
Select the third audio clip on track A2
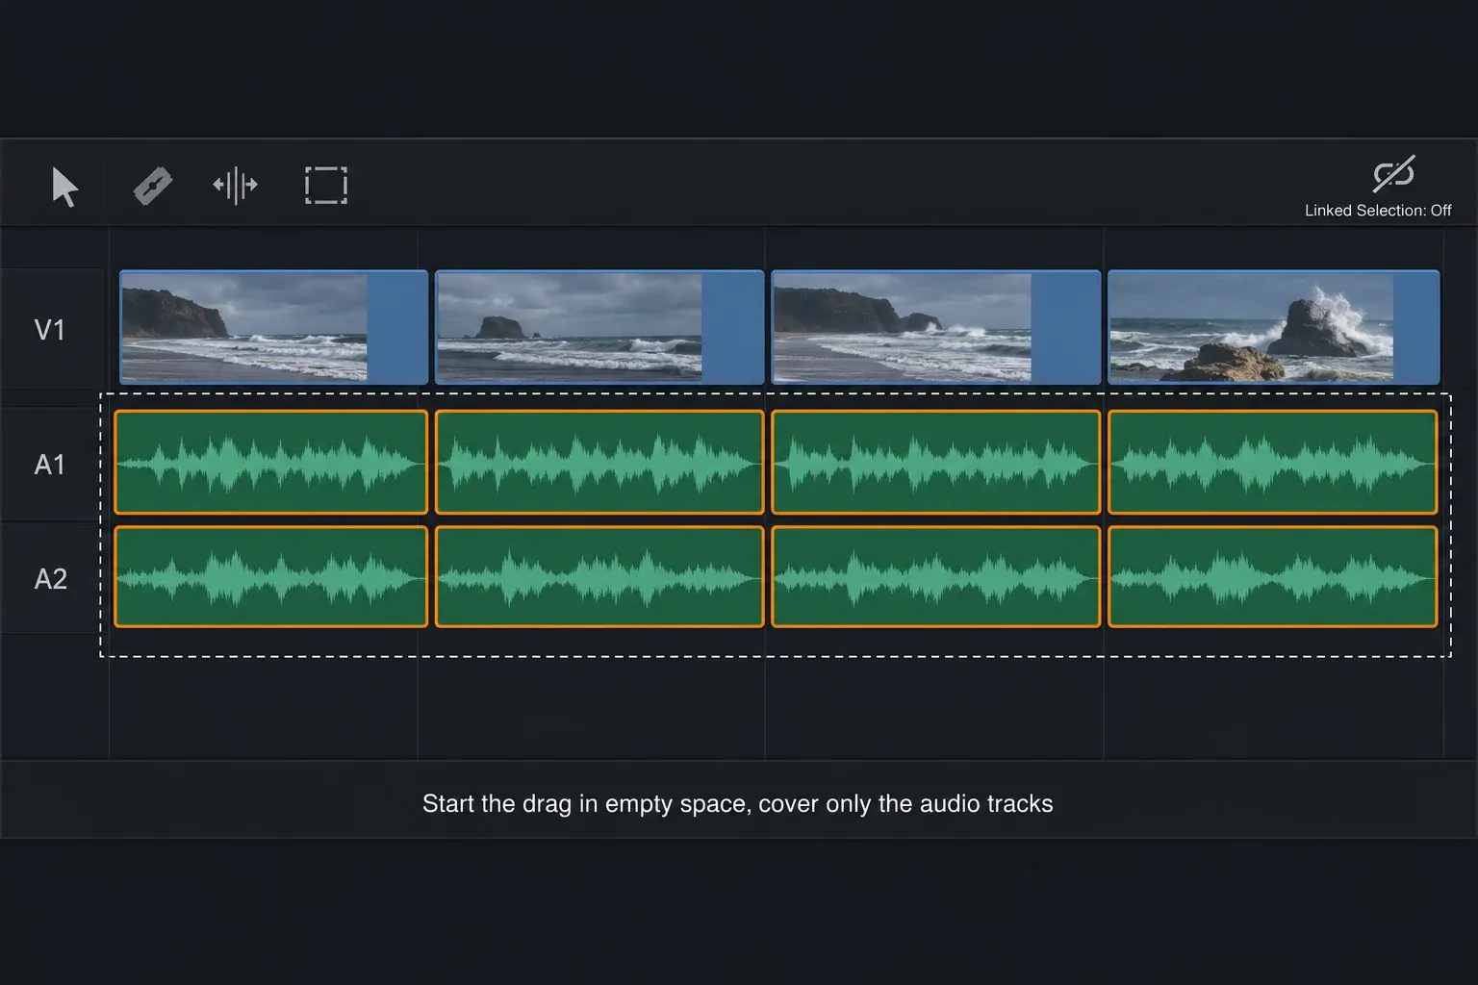click(936, 576)
